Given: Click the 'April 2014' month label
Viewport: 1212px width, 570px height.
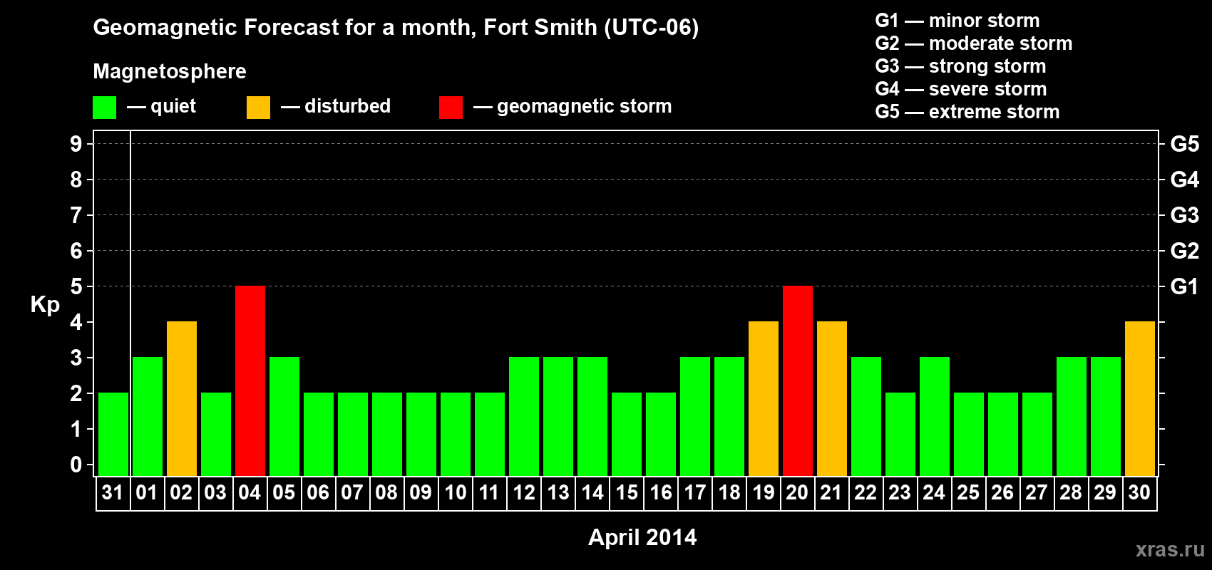Looking at the screenshot, I should pyautogui.click(x=642, y=537).
